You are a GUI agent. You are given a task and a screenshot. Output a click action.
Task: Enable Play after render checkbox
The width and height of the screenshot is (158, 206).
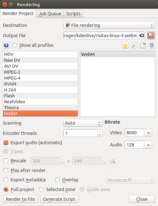(6, 170)
